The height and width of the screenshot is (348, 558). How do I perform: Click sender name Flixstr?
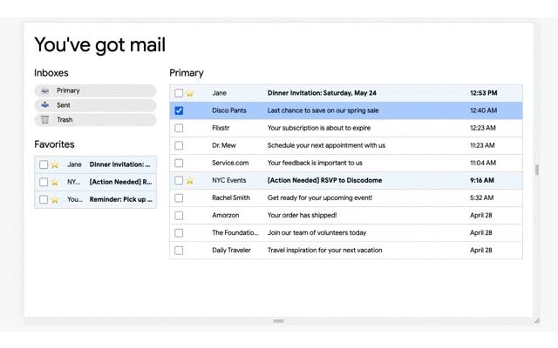pyautogui.click(x=221, y=128)
